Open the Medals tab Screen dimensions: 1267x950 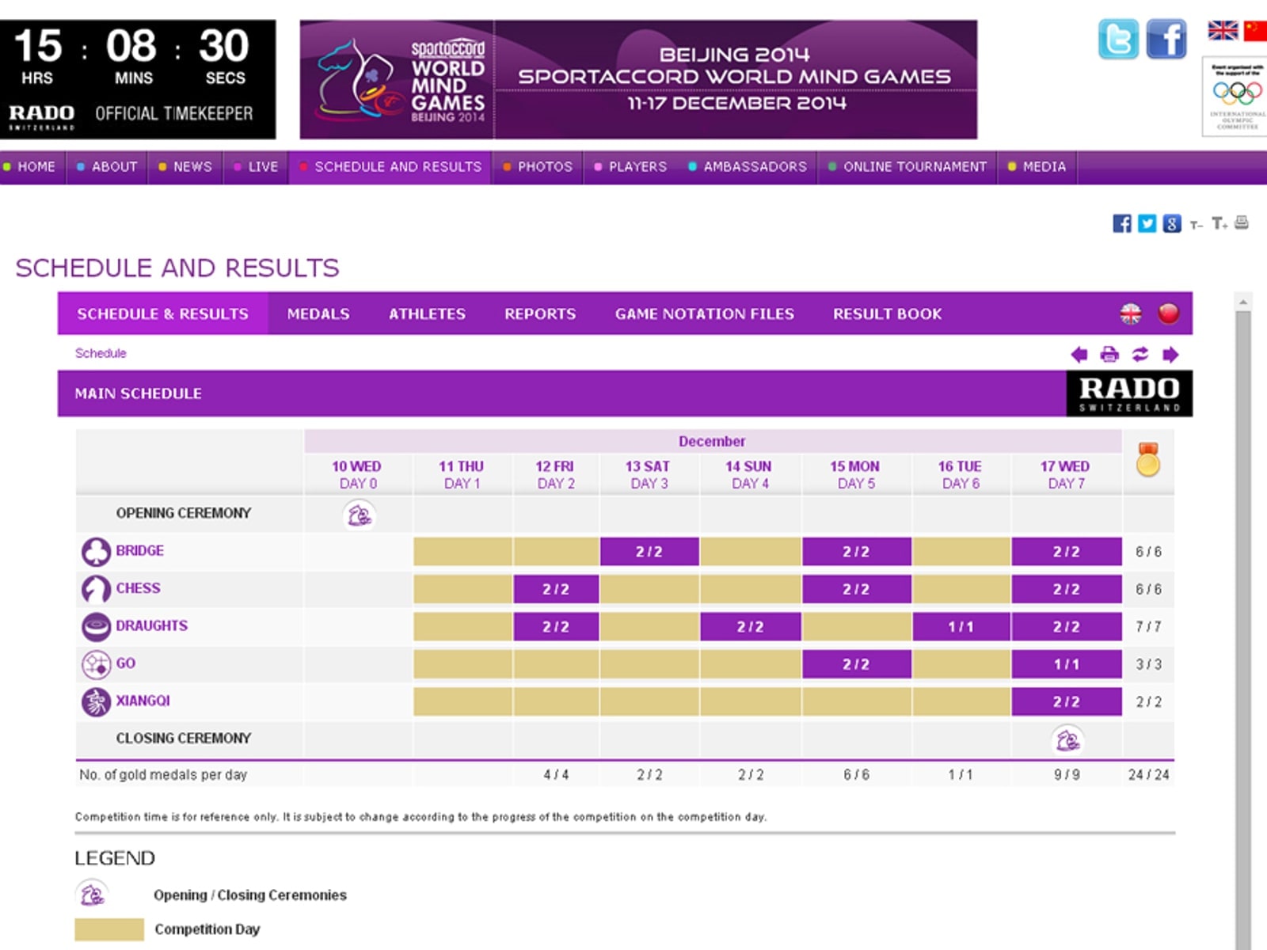pos(318,314)
